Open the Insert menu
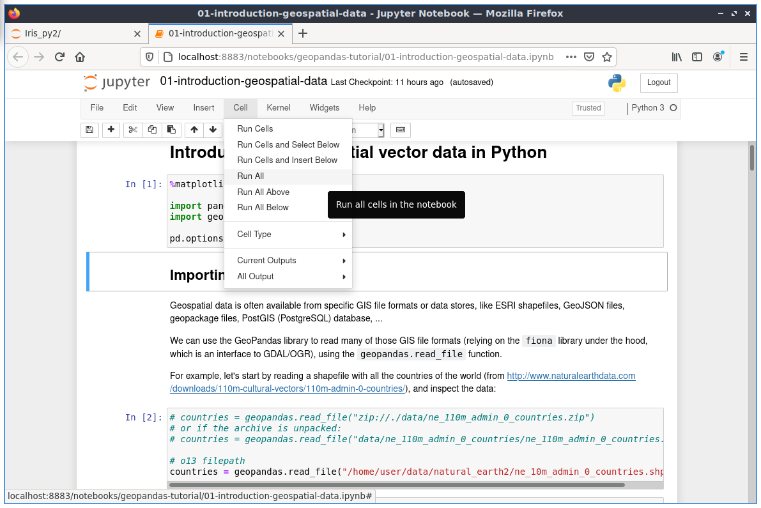761x508 pixels. pos(204,108)
